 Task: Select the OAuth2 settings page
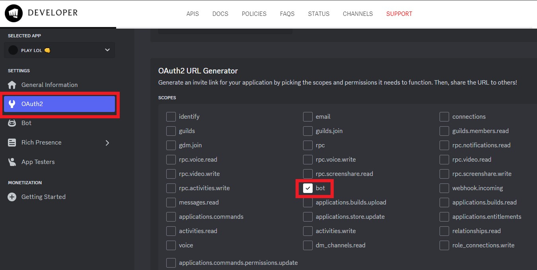60,104
